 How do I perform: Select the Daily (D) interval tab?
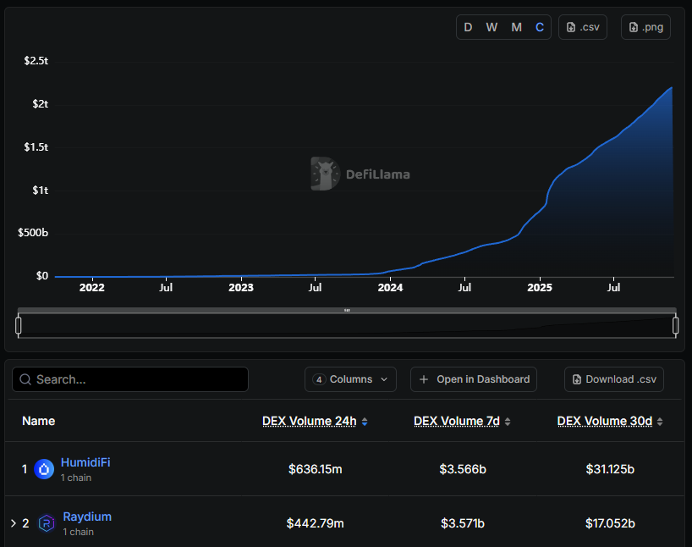click(468, 26)
